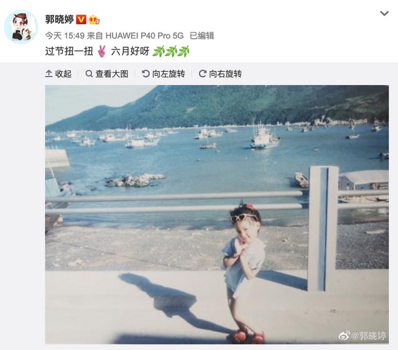Viewport: 398px width, 350px height.
Task: Click the Weibo logo watermark on photo
Action: (x=344, y=336)
